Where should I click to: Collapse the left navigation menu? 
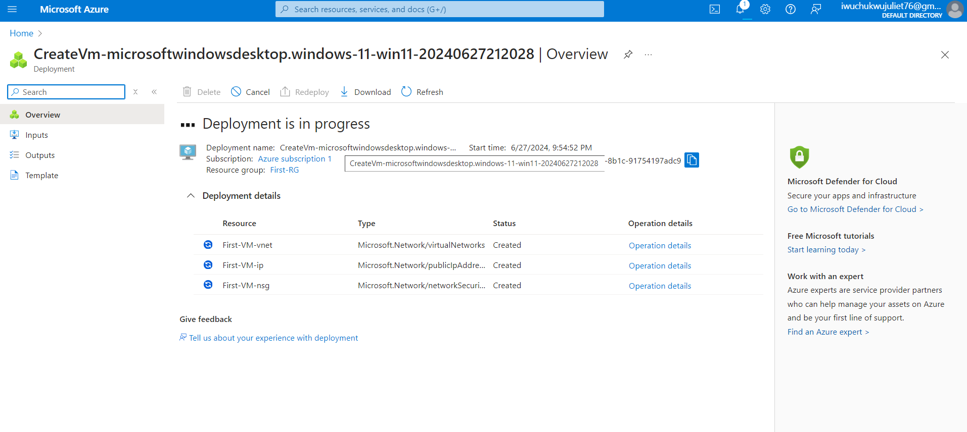pos(154,92)
